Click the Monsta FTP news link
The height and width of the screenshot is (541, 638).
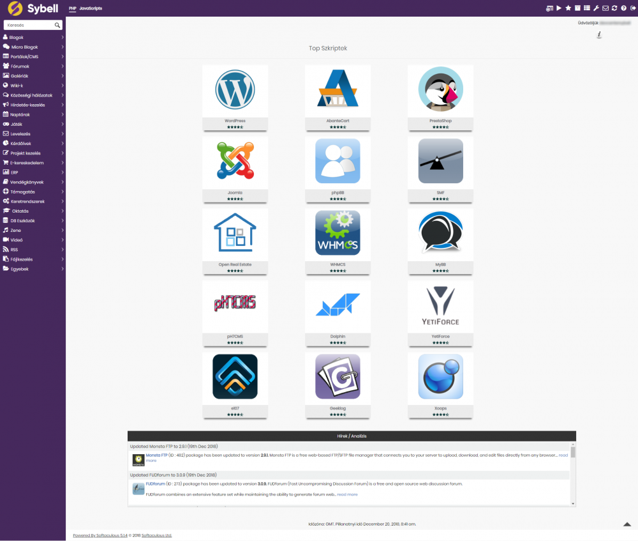pyautogui.click(x=157, y=455)
